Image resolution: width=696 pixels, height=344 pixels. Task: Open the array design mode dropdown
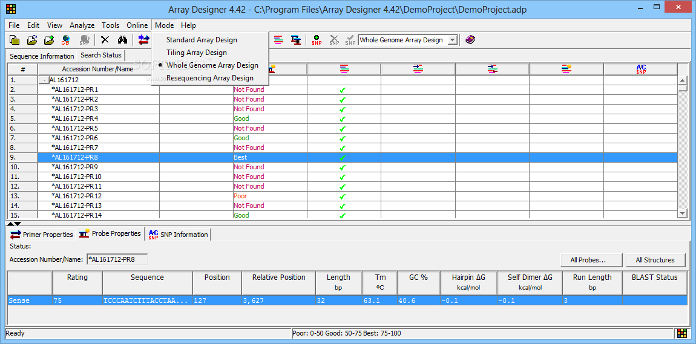[452, 40]
